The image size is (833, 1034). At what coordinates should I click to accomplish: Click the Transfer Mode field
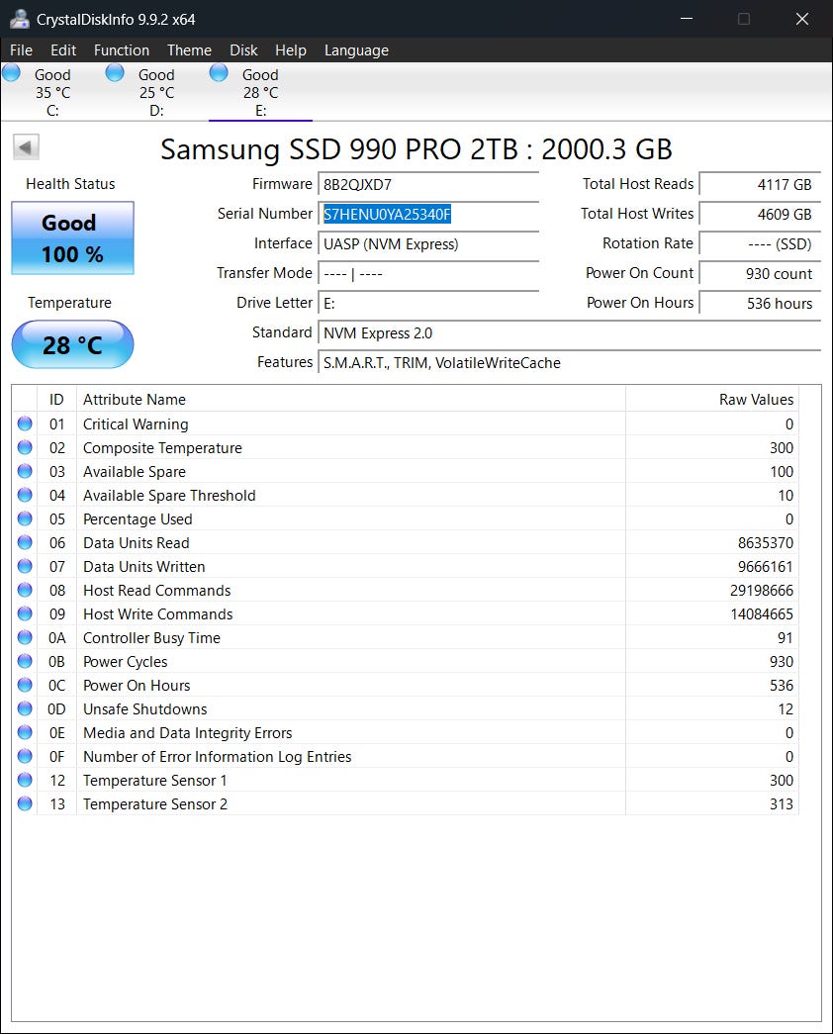(428, 274)
